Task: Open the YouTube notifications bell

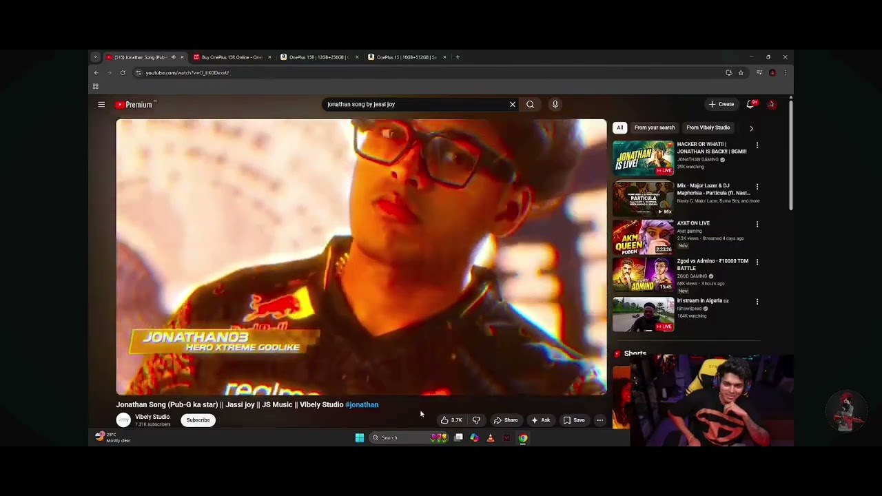Action: (750, 105)
